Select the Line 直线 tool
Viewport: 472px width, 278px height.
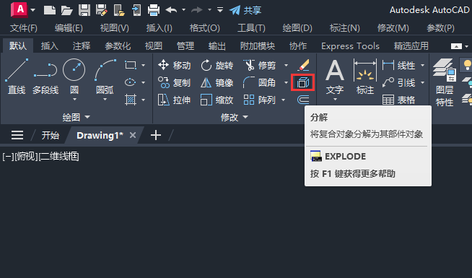[x=17, y=77]
